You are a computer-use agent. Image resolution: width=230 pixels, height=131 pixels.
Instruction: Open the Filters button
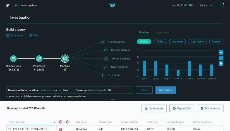coord(144,90)
